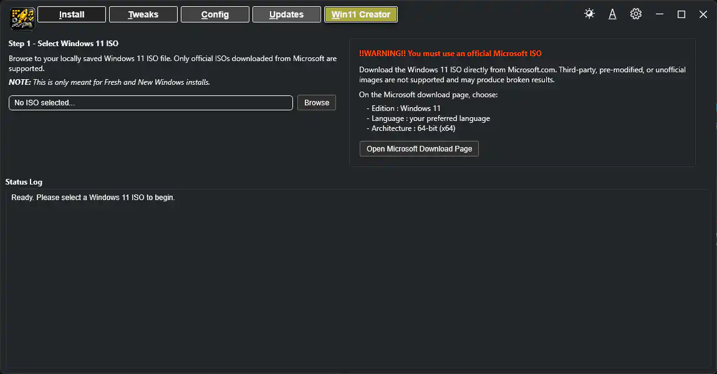Open the Config tab
Screen dimensions: 717x374
tap(215, 14)
